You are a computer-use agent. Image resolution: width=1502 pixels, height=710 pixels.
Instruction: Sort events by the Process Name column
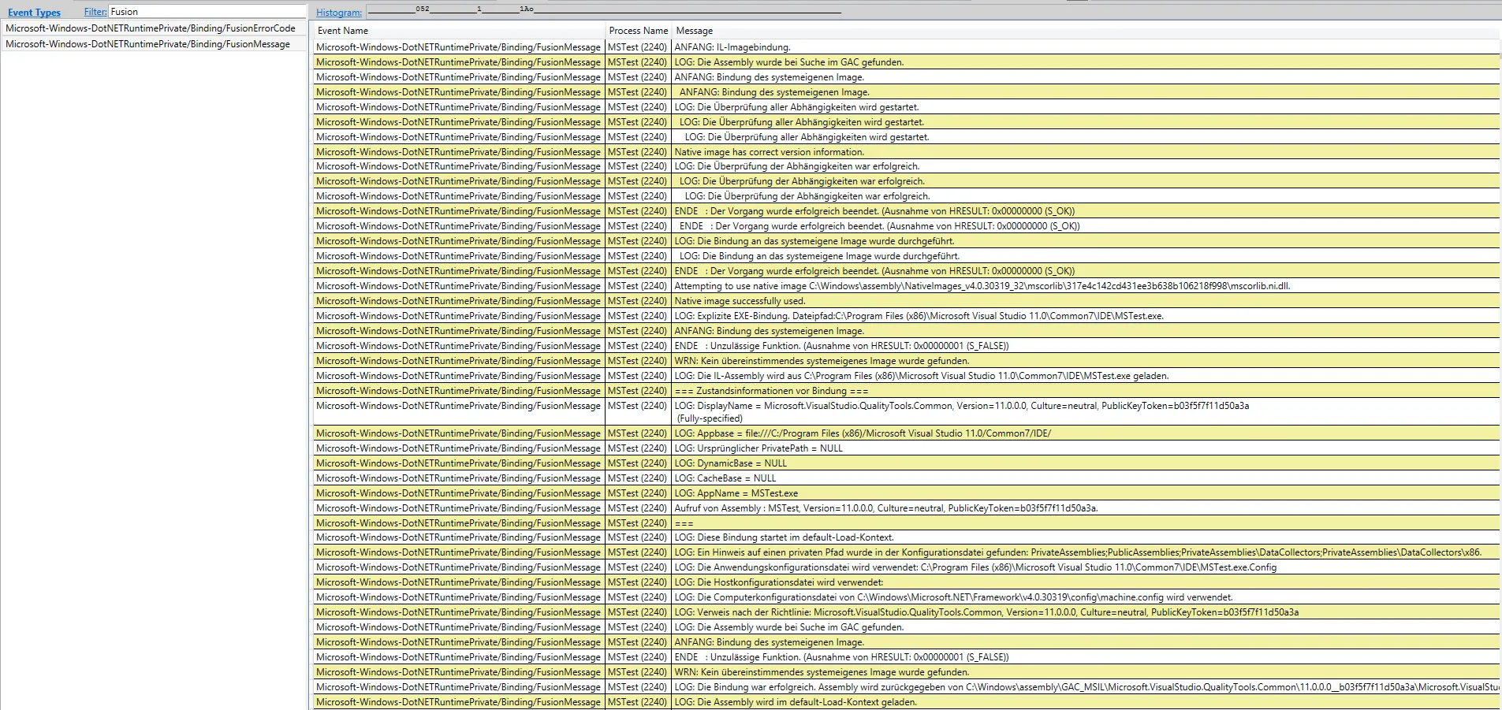tap(638, 31)
